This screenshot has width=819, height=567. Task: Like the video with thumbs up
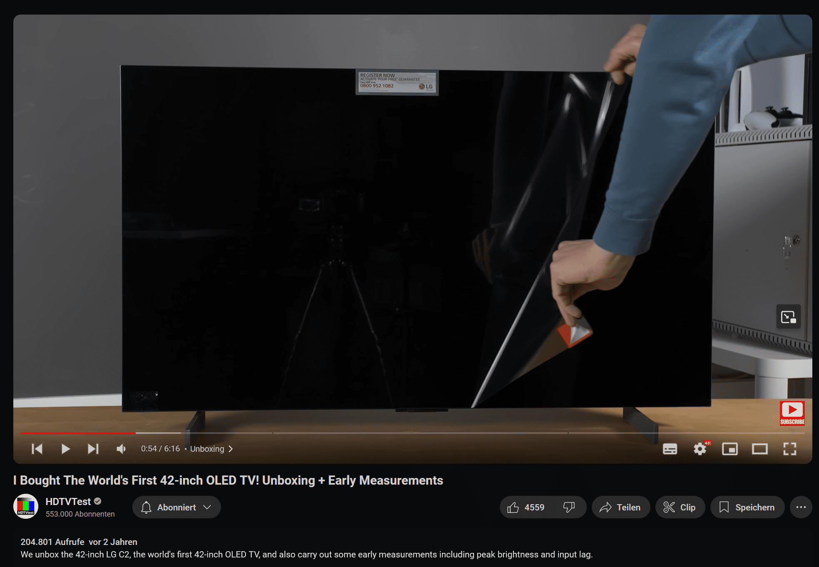coord(526,507)
